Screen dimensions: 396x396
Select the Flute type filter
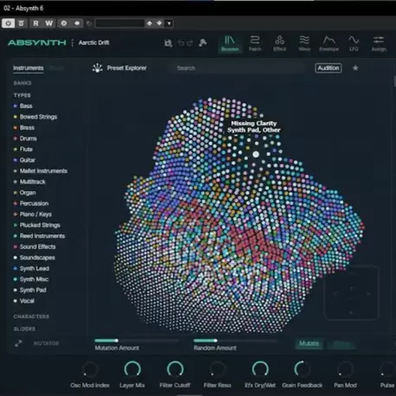[23, 150]
